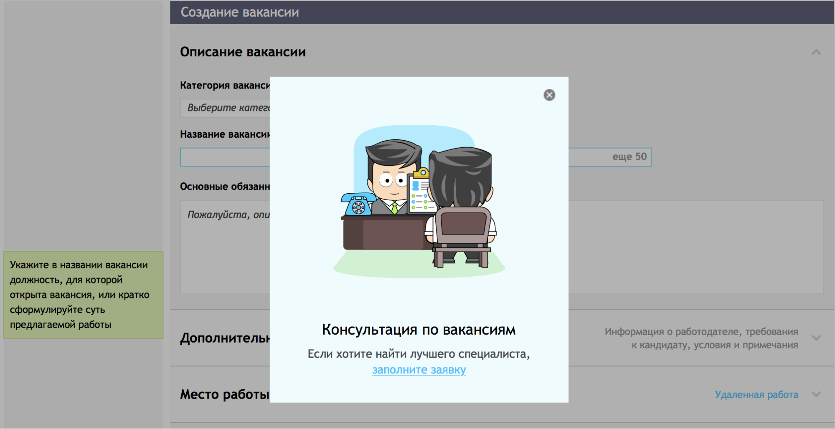Click the еще 50 character counter
The image size is (835, 429).
[629, 157]
